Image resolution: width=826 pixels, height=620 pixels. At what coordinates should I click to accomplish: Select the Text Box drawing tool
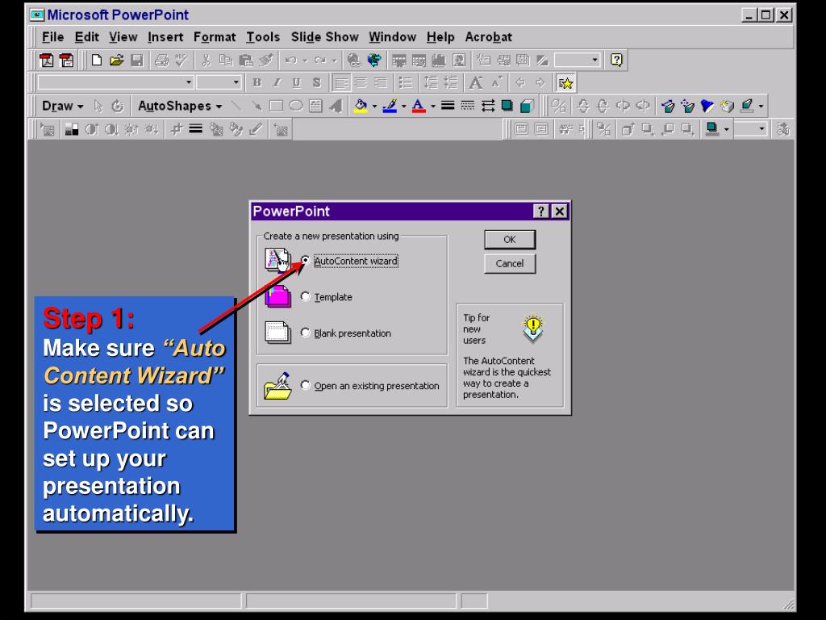[315, 106]
